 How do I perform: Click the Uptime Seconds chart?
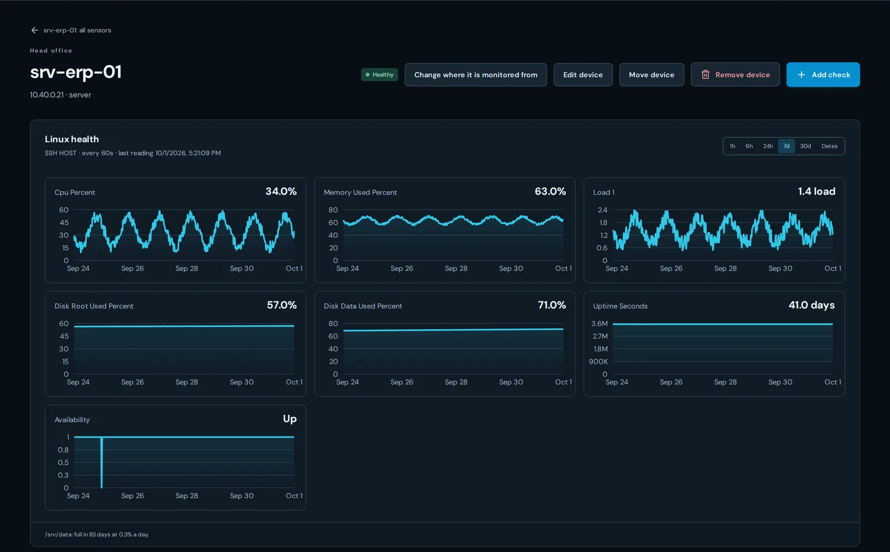point(714,344)
